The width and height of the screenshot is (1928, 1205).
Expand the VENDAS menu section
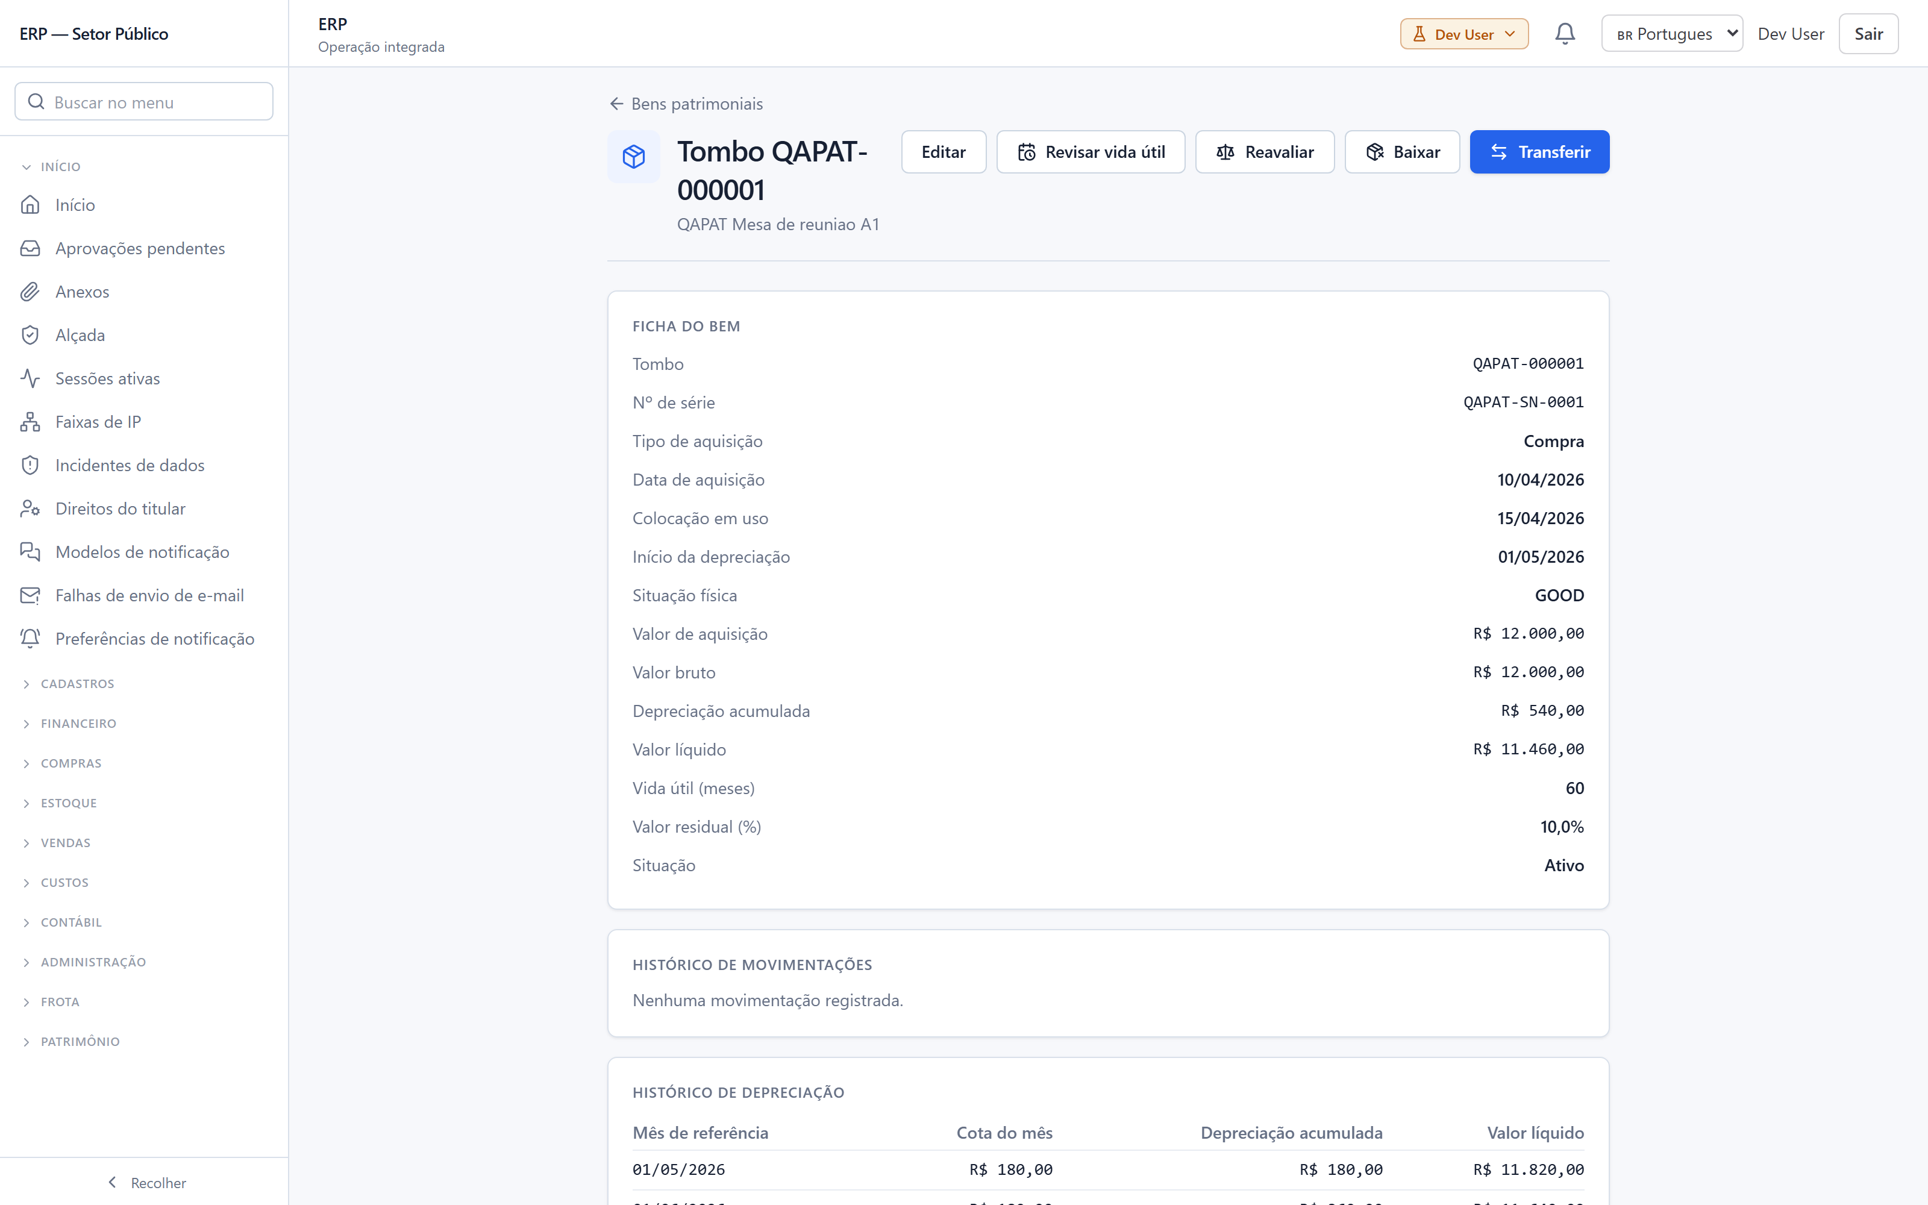tap(57, 843)
